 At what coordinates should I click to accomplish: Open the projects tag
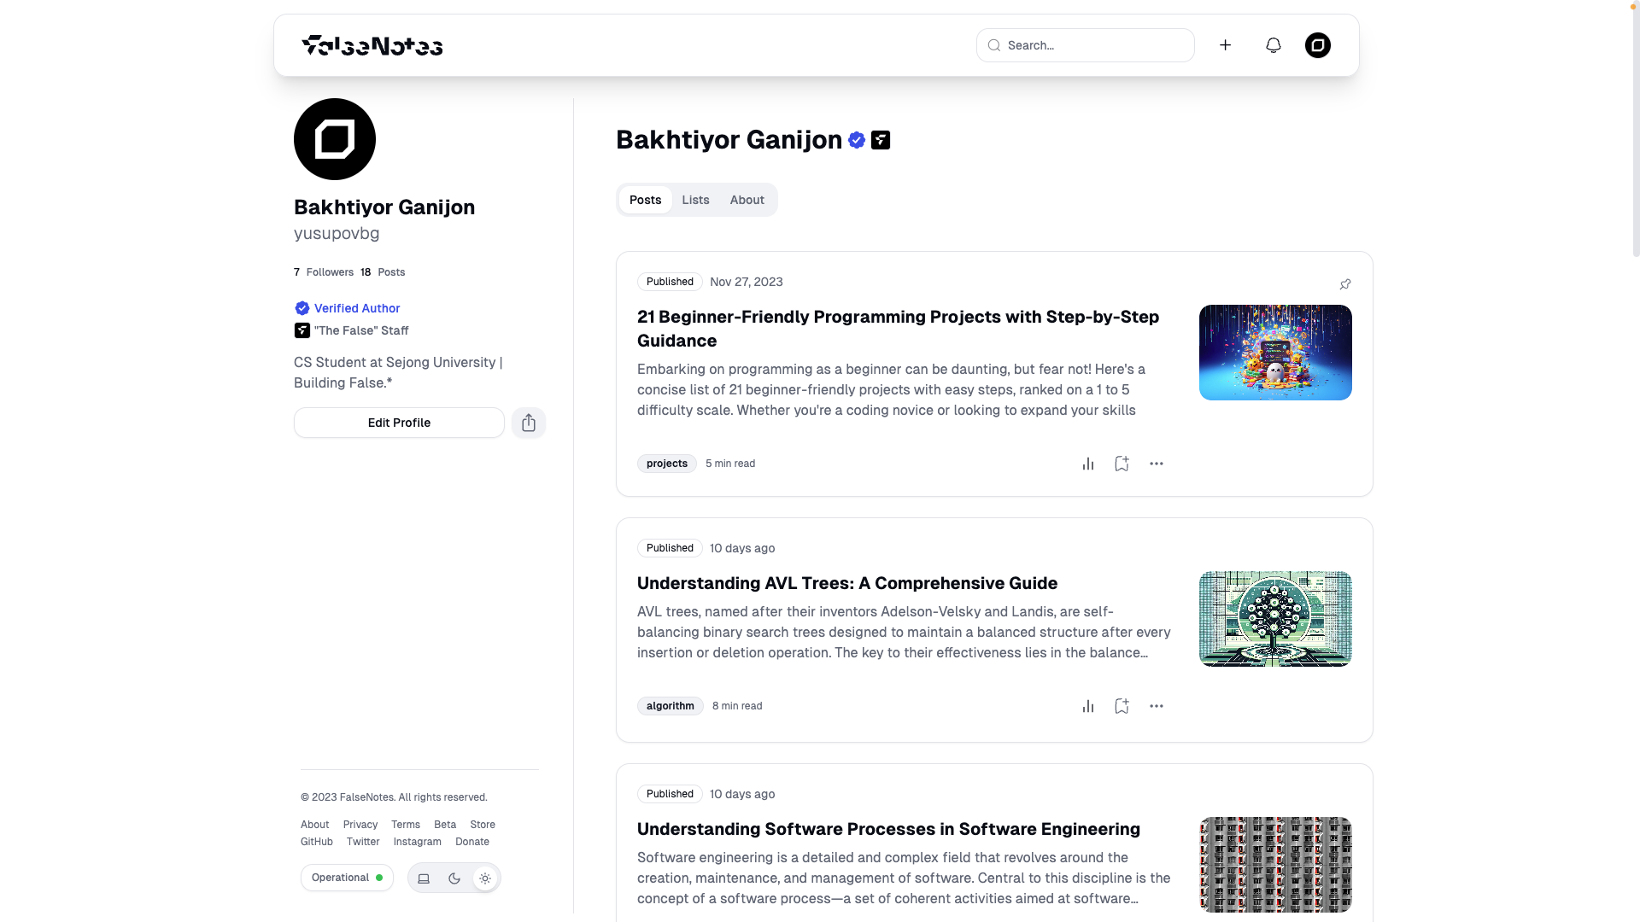point(666,464)
